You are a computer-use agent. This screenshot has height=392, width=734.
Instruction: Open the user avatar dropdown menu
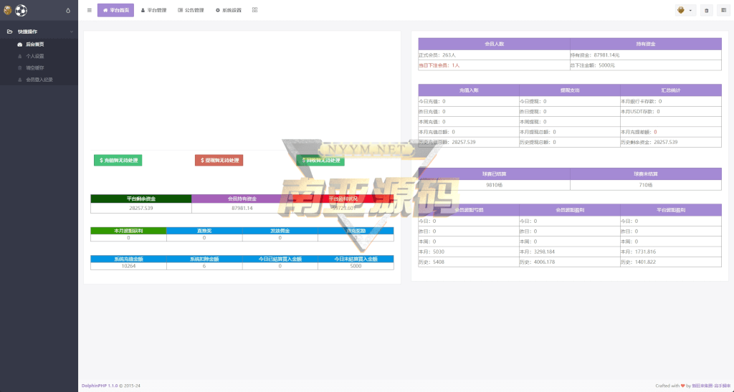(685, 11)
